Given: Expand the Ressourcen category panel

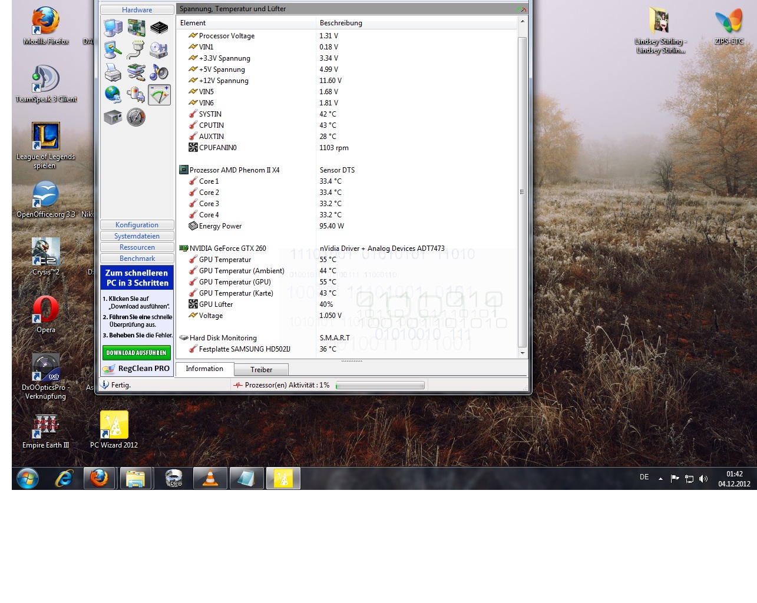Looking at the screenshot, I should (x=137, y=247).
